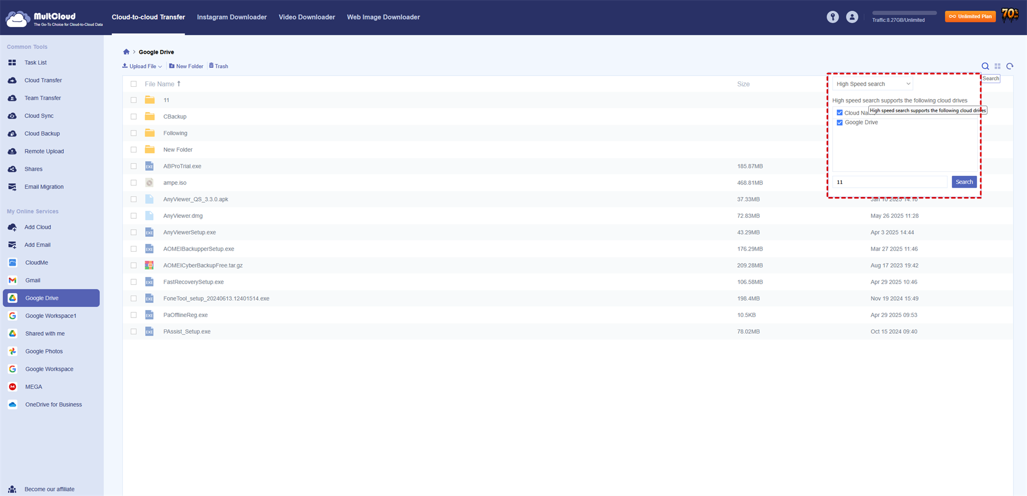Image resolution: width=1027 pixels, height=496 pixels.
Task: Click the Team Transfer sidebar icon
Action: [12, 98]
